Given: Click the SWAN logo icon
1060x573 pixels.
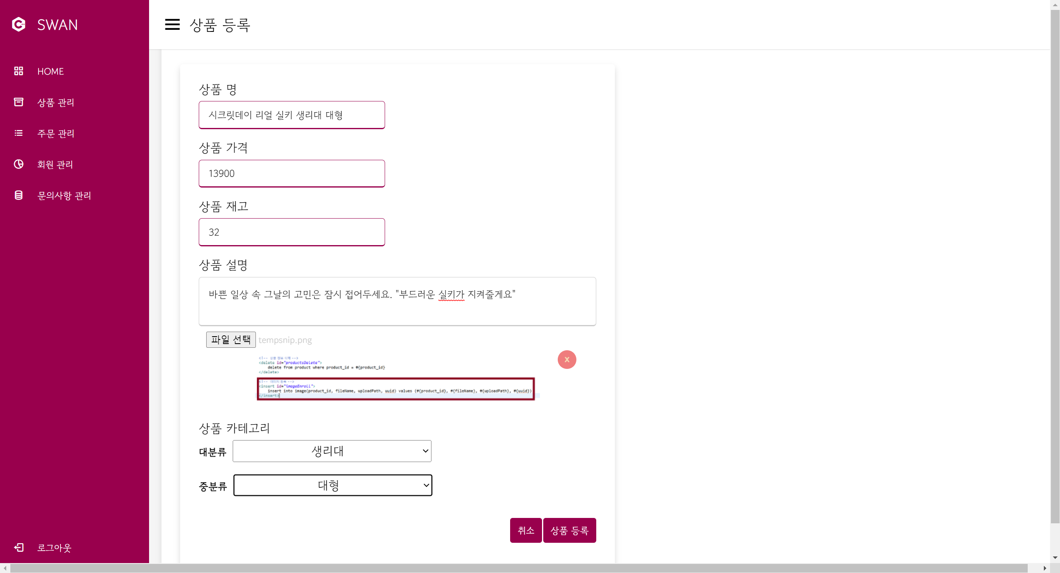Looking at the screenshot, I should [19, 24].
